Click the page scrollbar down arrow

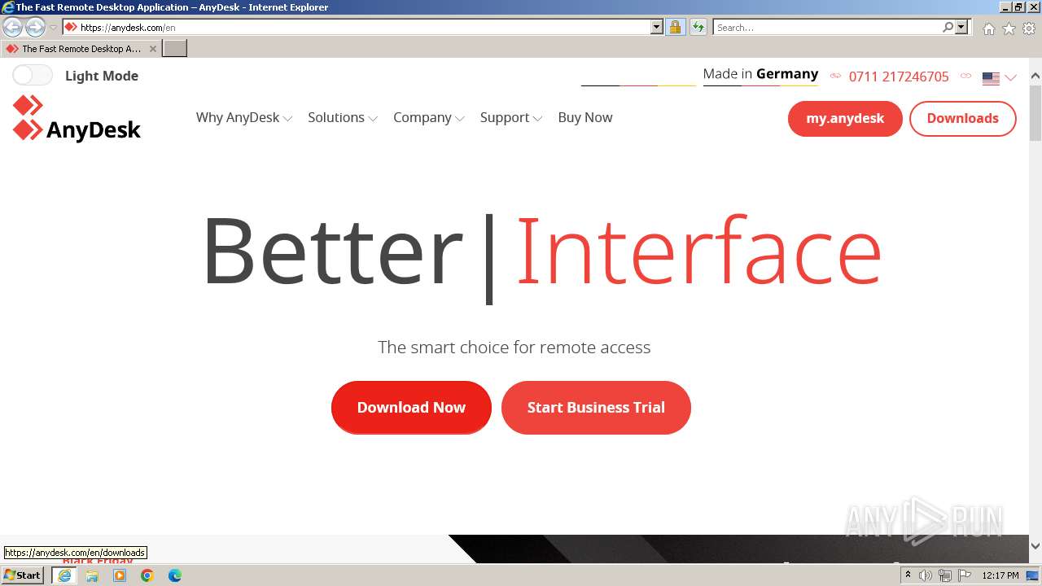pyautogui.click(x=1035, y=546)
